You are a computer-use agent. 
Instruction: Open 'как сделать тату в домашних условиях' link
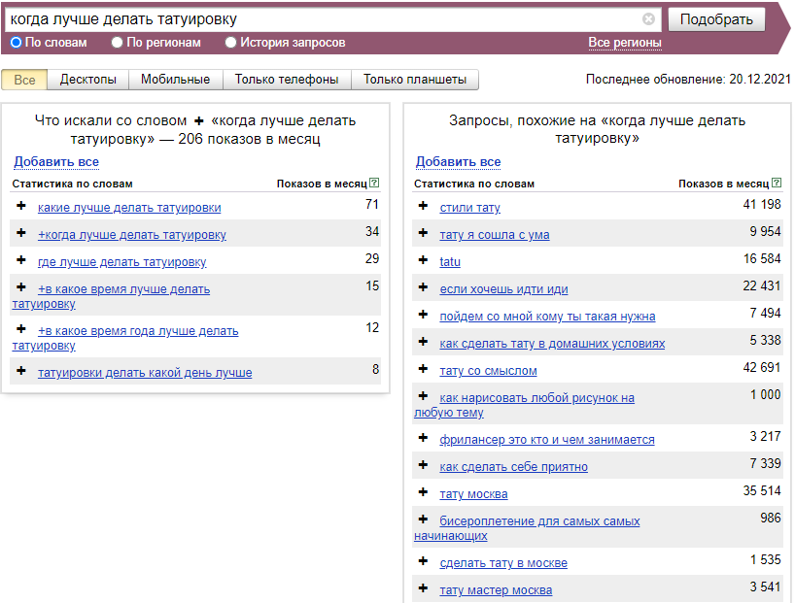pos(552,343)
